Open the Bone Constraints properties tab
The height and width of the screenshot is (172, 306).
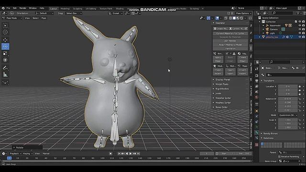tap(257, 138)
